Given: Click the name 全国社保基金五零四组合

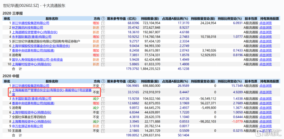Looking at the screenshot, I should click(x=29, y=117).
